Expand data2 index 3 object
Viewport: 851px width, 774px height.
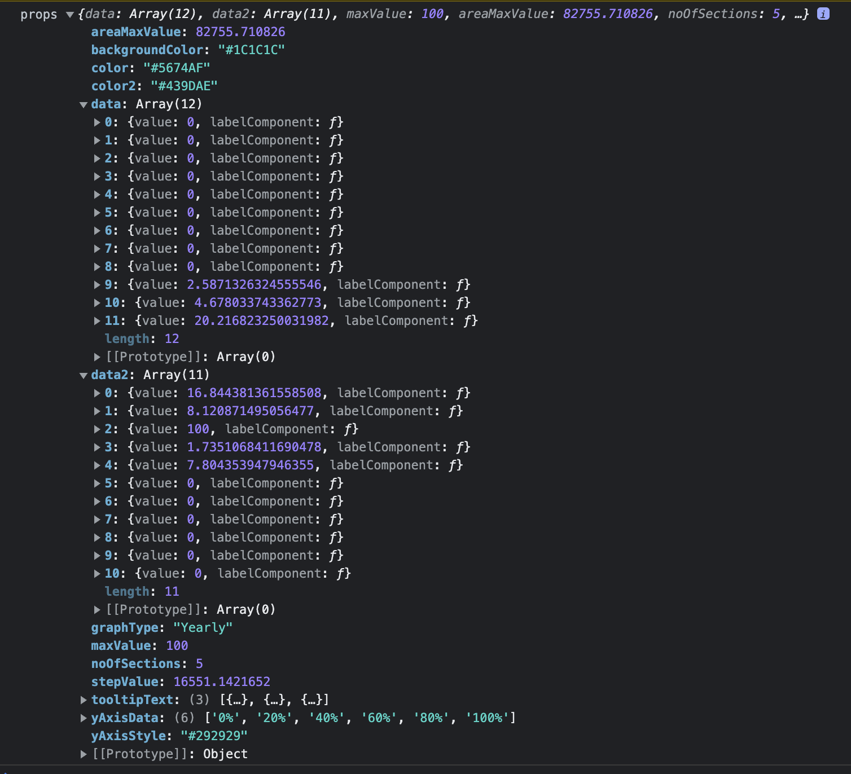point(97,447)
